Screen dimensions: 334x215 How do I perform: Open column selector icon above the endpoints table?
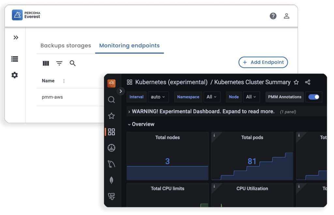[x=46, y=63]
